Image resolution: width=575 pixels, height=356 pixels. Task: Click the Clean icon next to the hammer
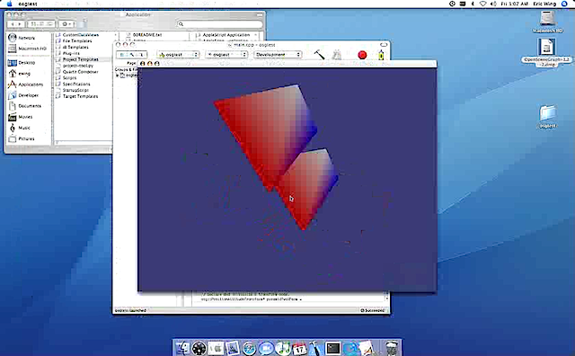(337, 55)
